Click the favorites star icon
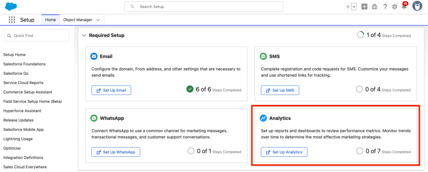Viewport: 428px width, 172px height. pyautogui.click(x=348, y=7)
